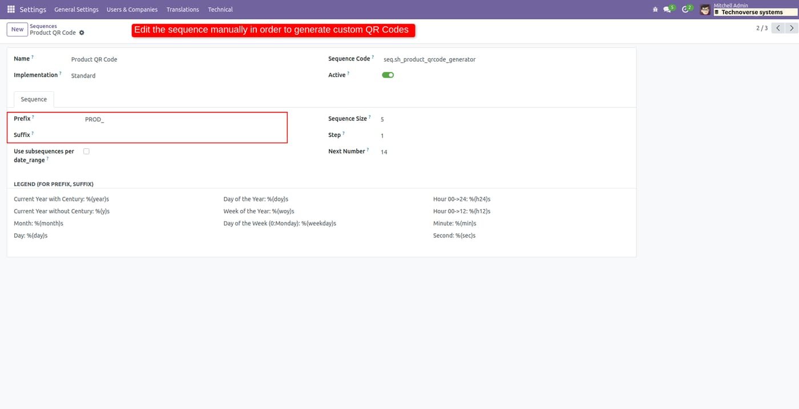Click the New button
Viewport: 799px width, 409px height.
click(18, 30)
